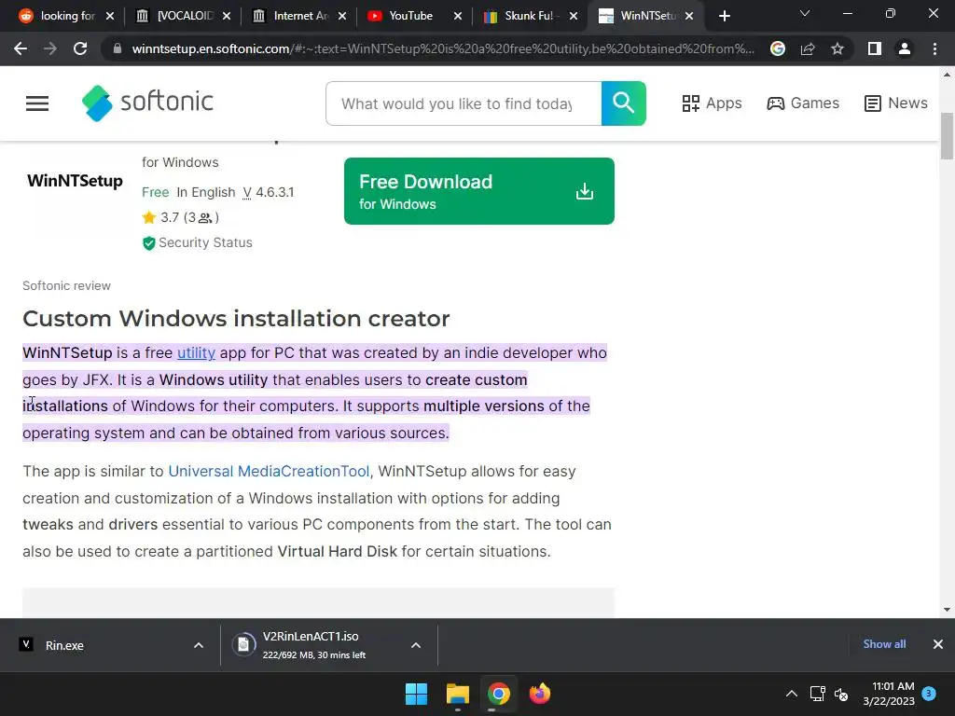Open the News section
The height and width of the screenshot is (716, 955).
896,103
